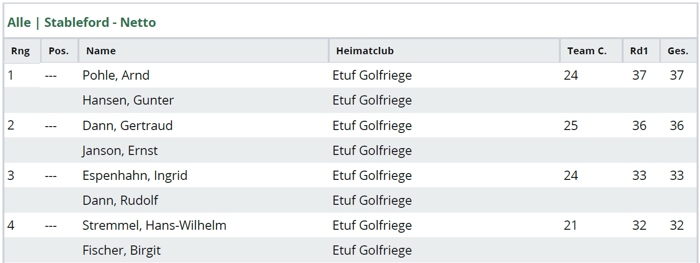Screen dimensions: 700x263
Task: Click the Pos. column header
Action: click(59, 51)
